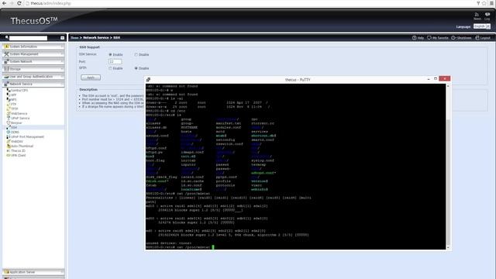
Task: Click the Thecus ID icon
Action: (9, 151)
